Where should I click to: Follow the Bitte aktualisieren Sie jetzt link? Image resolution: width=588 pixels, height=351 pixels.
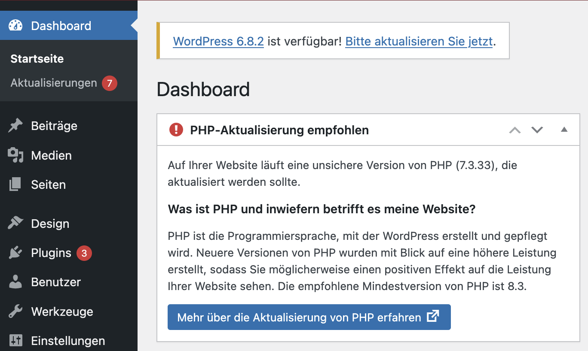[419, 42]
